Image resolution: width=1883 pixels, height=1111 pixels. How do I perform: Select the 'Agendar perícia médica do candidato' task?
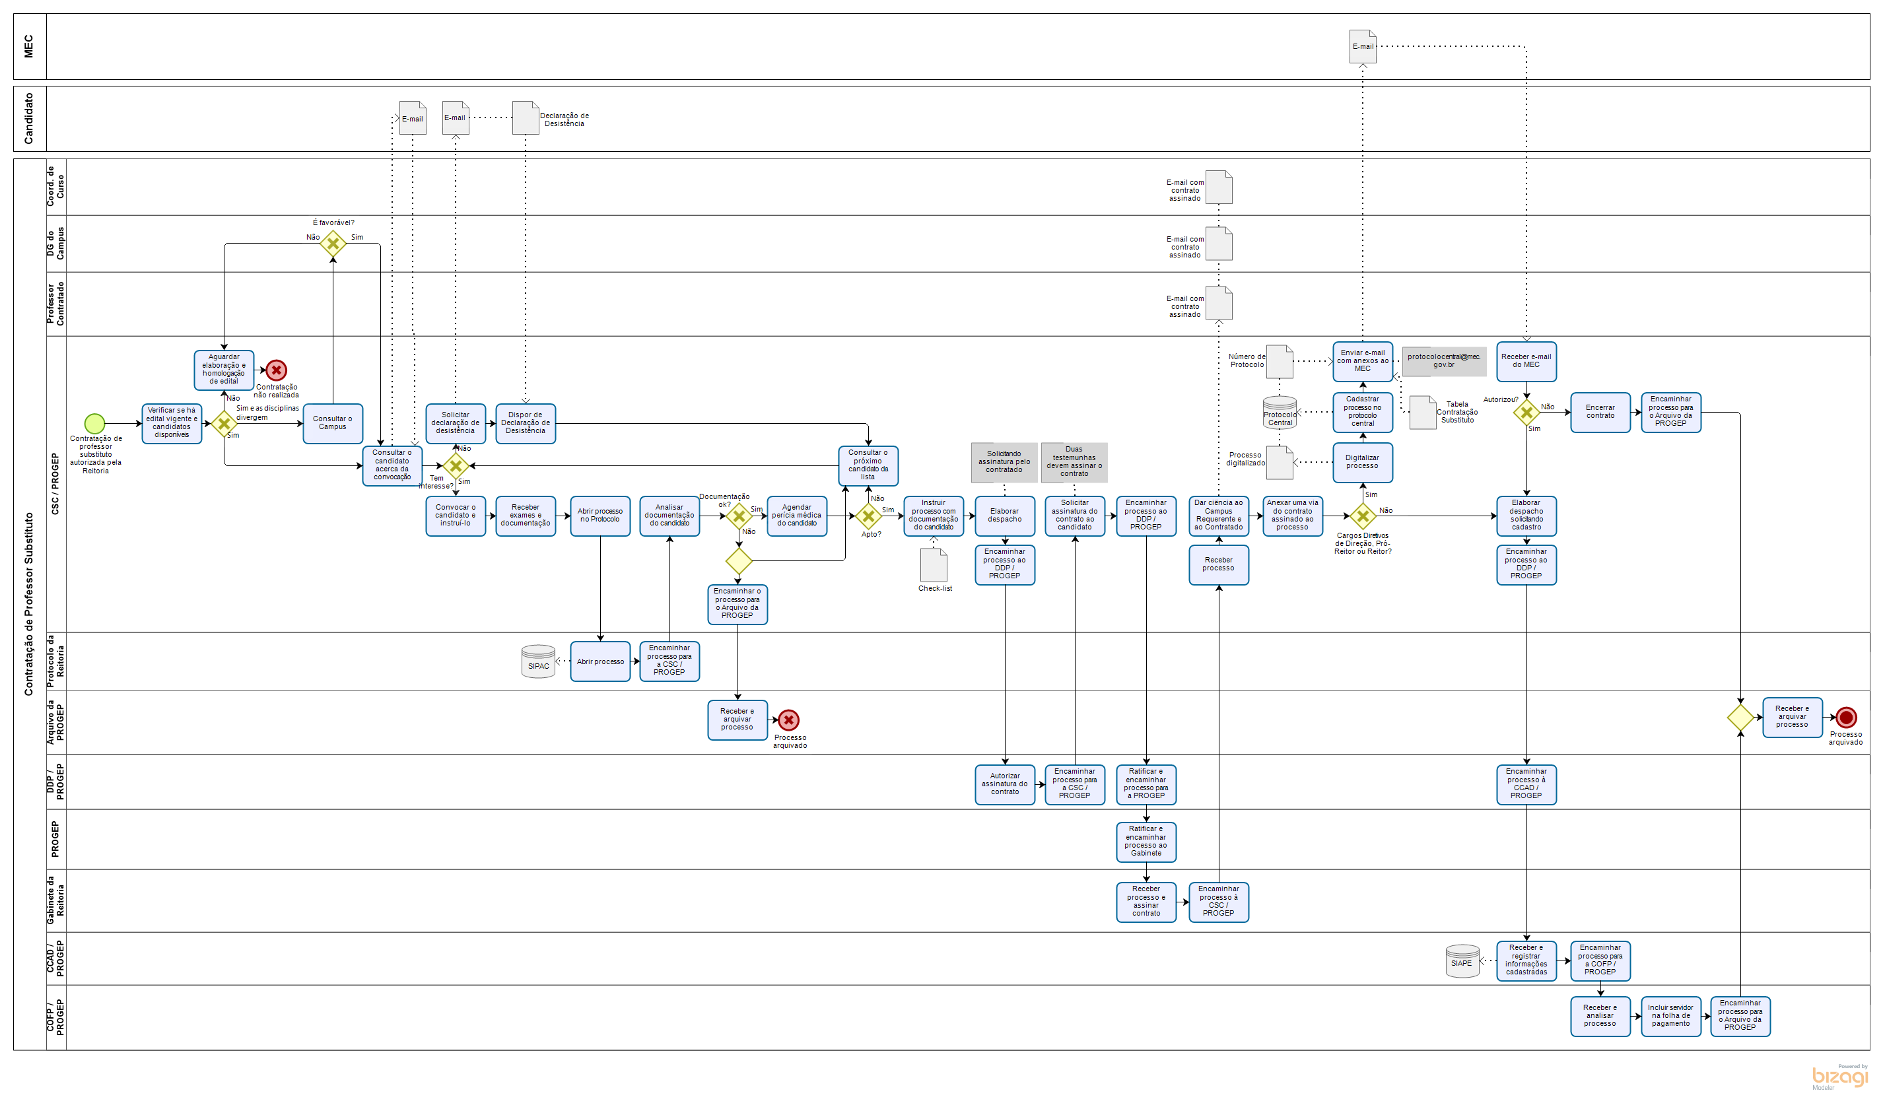797,516
